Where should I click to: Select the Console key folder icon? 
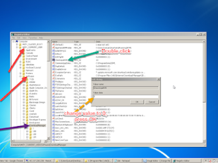pyautogui.click(x=24, y=53)
